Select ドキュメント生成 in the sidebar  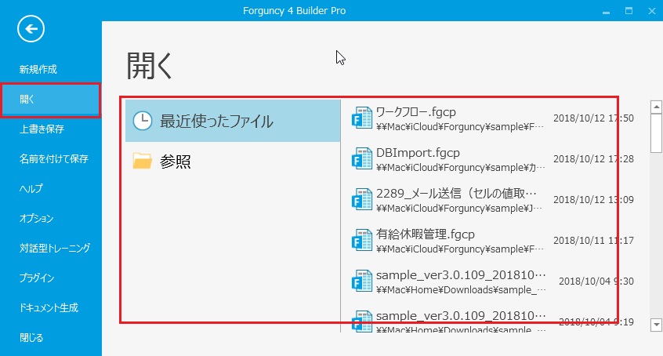click(49, 308)
